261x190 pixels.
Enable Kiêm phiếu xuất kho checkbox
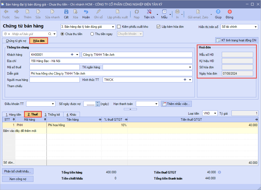[x=119, y=27]
